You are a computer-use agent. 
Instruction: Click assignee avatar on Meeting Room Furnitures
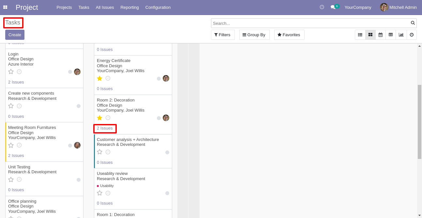click(x=77, y=145)
